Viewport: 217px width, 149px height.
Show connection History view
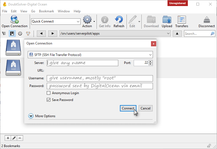20,33
